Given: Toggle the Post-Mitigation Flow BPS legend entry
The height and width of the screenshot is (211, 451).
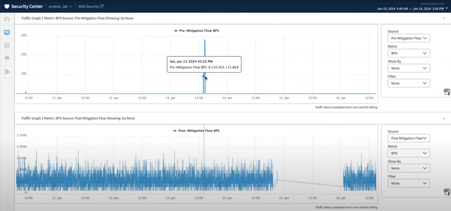Looking at the screenshot, I should pyautogui.click(x=196, y=130).
